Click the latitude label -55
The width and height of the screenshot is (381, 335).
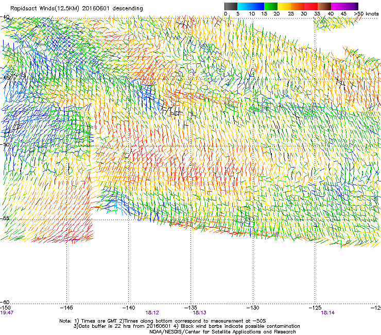pos(5,218)
